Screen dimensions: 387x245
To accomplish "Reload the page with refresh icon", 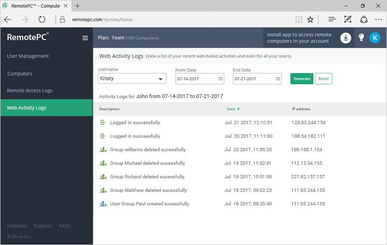I will click(42, 19).
